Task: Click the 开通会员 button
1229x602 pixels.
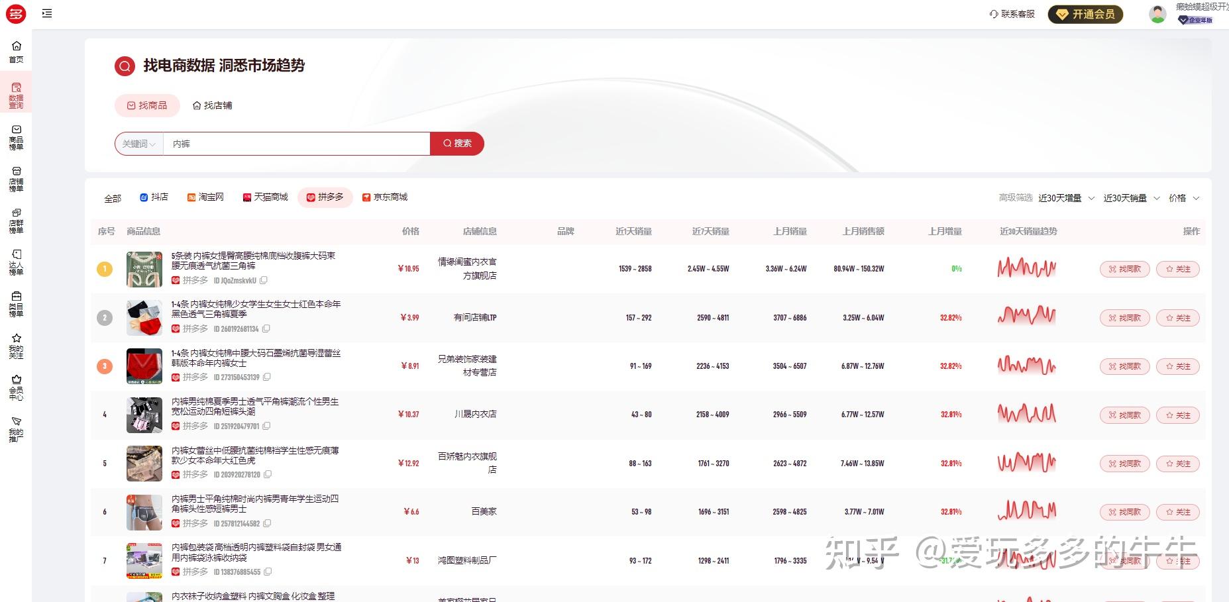Action: pyautogui.click(x=1085, y=13)
